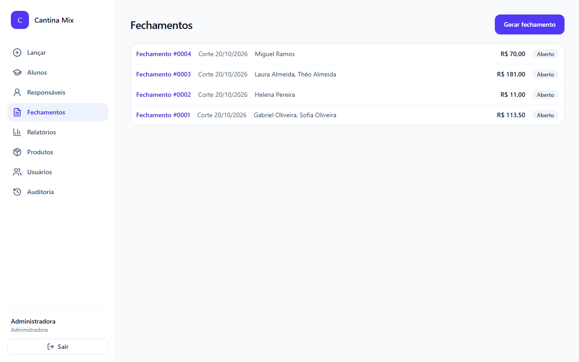
Task: Click Laura Almeida, Théo Almeida text
Action: (x=295, y=74)
